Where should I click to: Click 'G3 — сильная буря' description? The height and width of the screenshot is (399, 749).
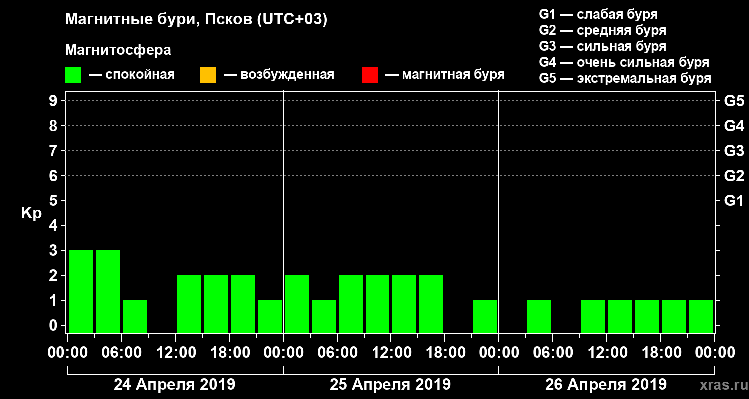pos(602,46)
